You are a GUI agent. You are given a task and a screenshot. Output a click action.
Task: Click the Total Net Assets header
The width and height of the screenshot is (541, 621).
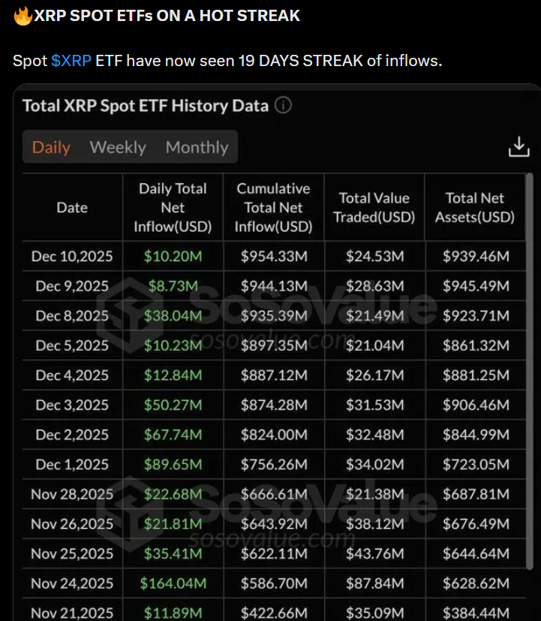[475, 207]
